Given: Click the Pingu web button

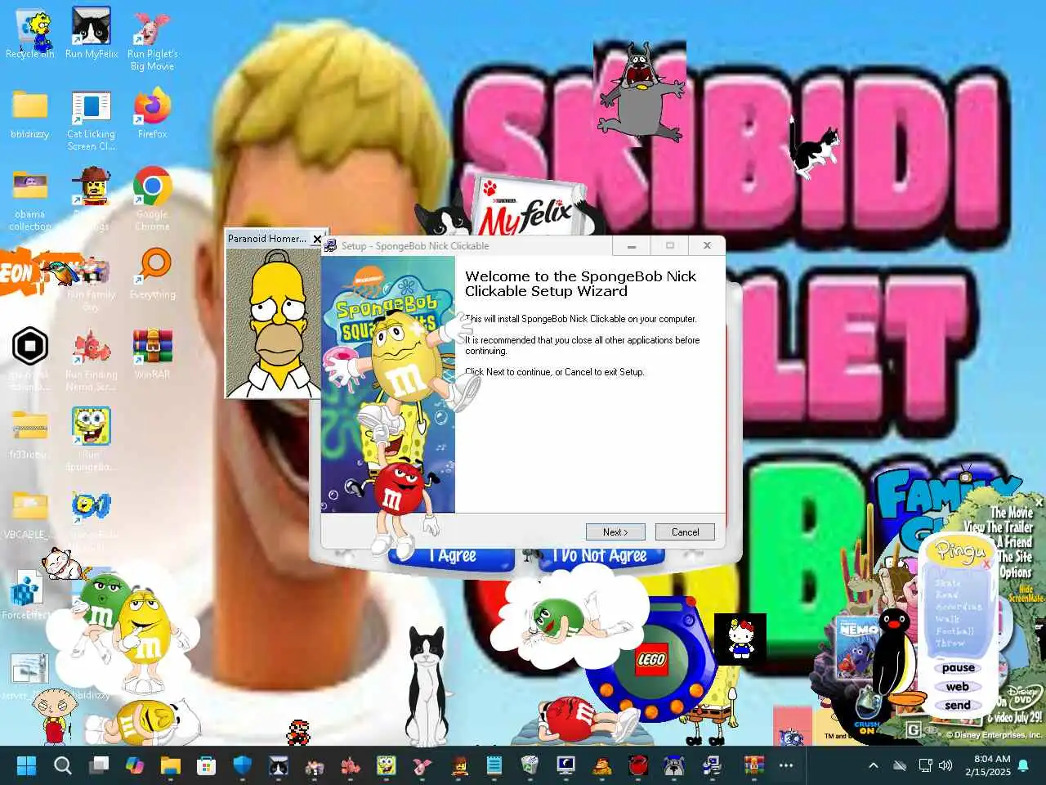Looking at the screenshot, I should pyautogui.click(x=958, y=687).
